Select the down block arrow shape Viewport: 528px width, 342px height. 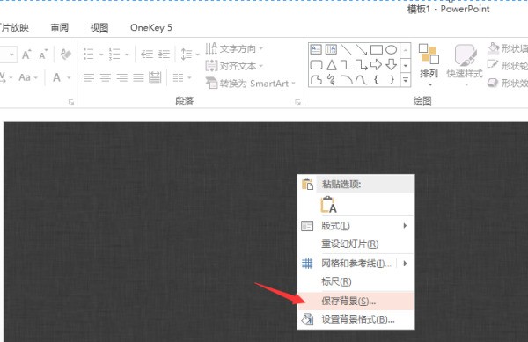pyautogui.click(x=391, y=64)
